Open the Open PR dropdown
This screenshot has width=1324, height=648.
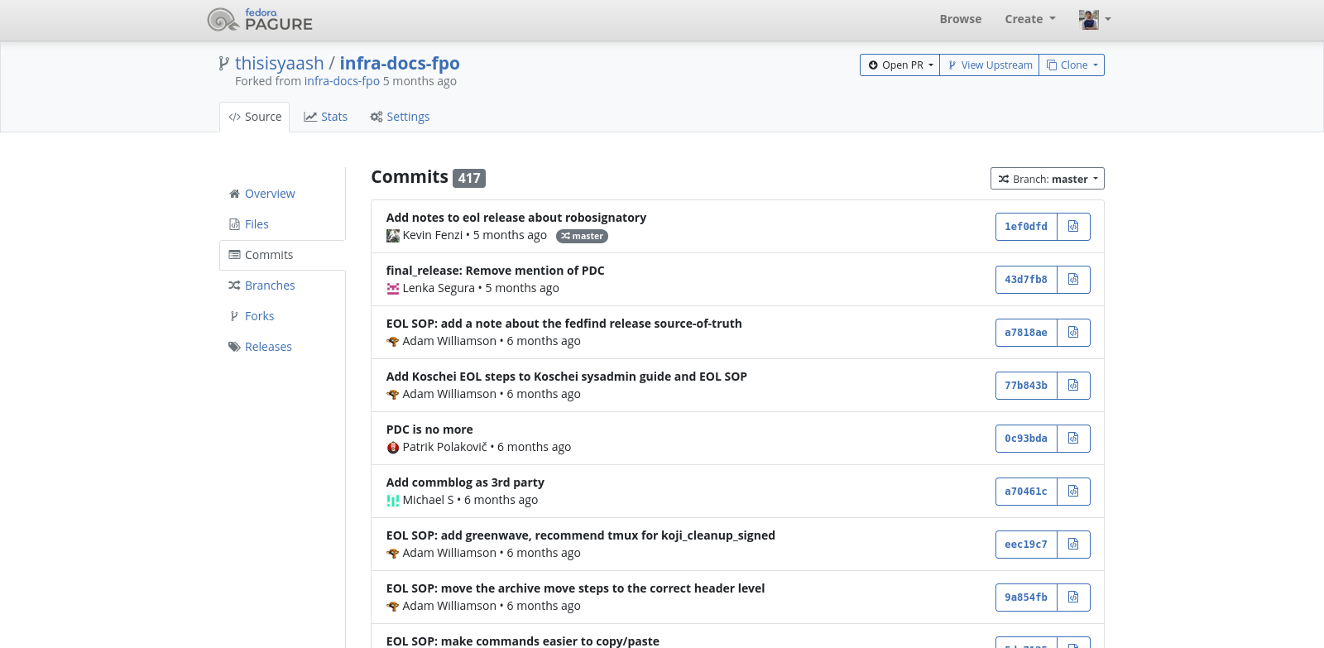click(x=899, y=65)
